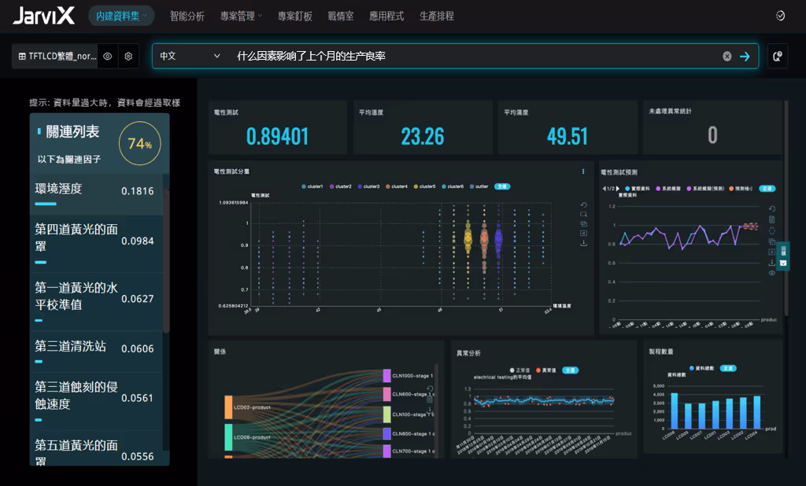This screenshot has height=486, width=806.
Task: Open the 應用程式 tab
Action: (386, 16)
